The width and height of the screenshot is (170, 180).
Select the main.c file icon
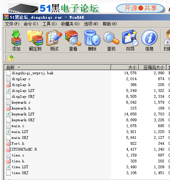pyautogui.click(x=8, y=126)
